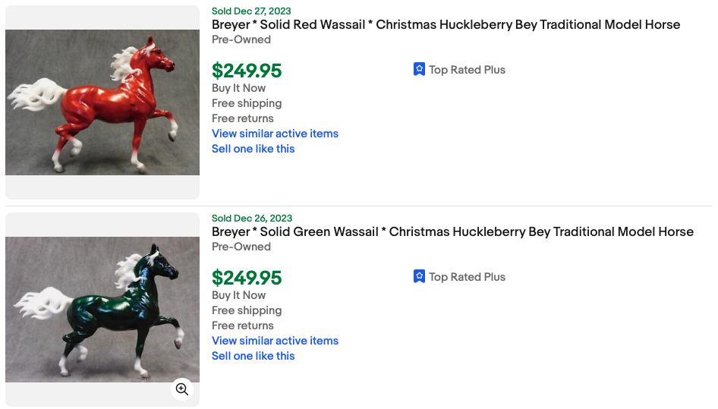
Task: Click the Sold Dec 27, 2023 label
Action: pos(252,11)
